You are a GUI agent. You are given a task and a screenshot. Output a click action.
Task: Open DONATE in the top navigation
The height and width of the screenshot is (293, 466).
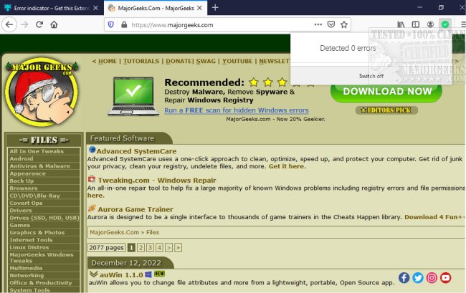click(x=179, y=61)
